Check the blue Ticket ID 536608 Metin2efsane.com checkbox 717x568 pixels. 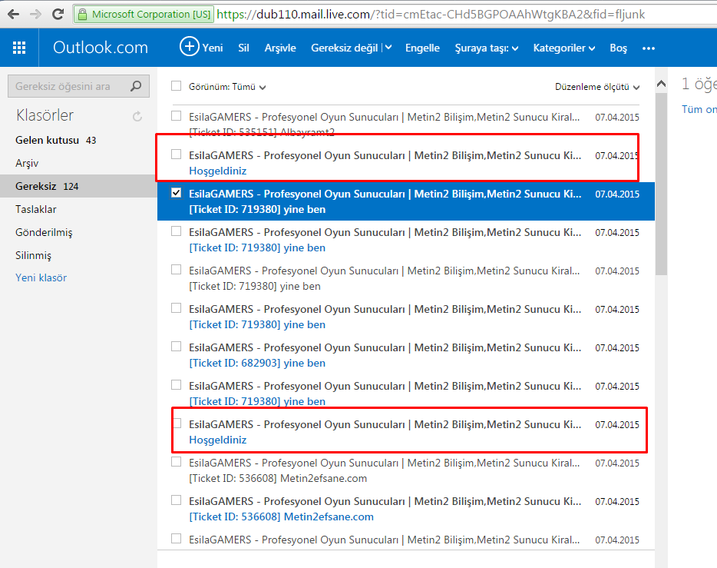(x=176, y=500)
